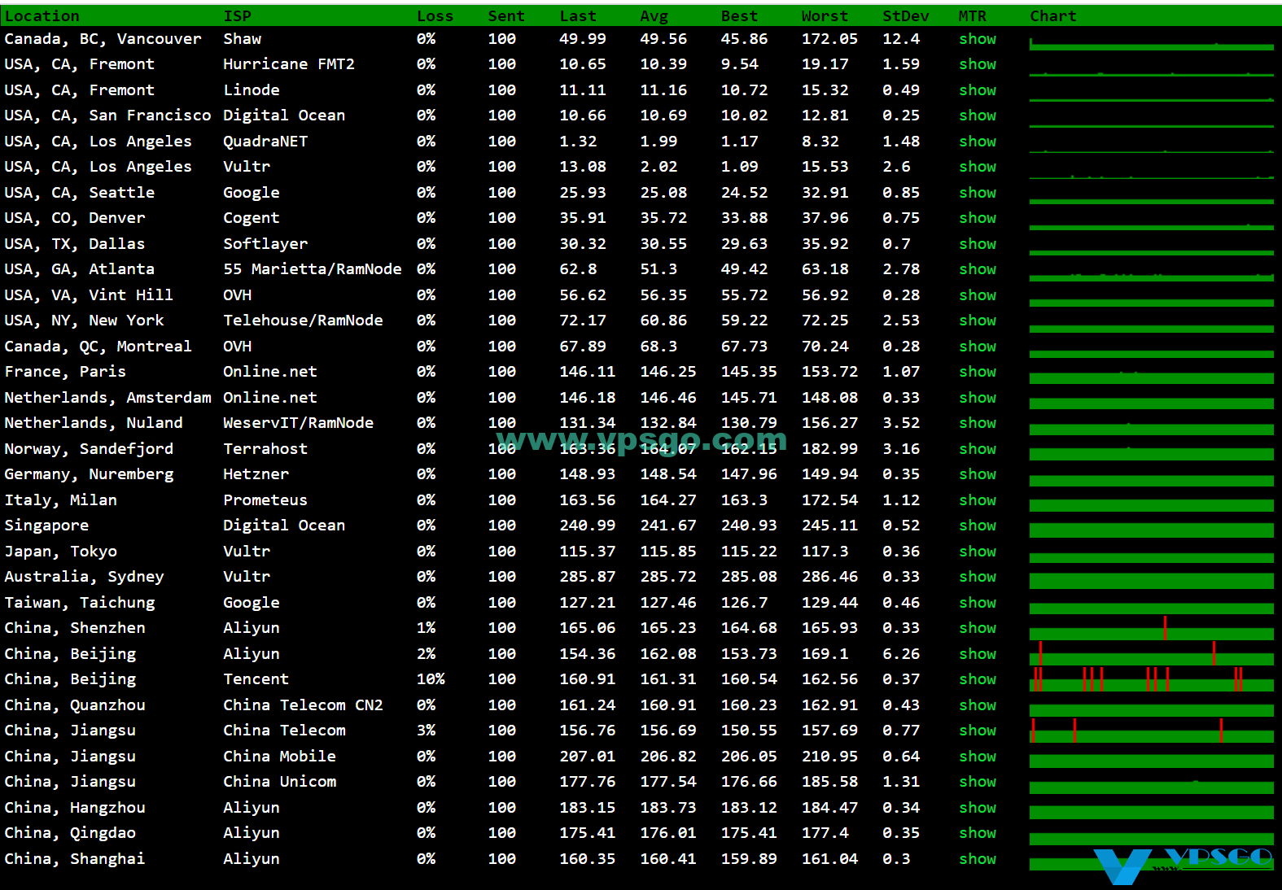Click the Avg column header

(x=654, y=16)
